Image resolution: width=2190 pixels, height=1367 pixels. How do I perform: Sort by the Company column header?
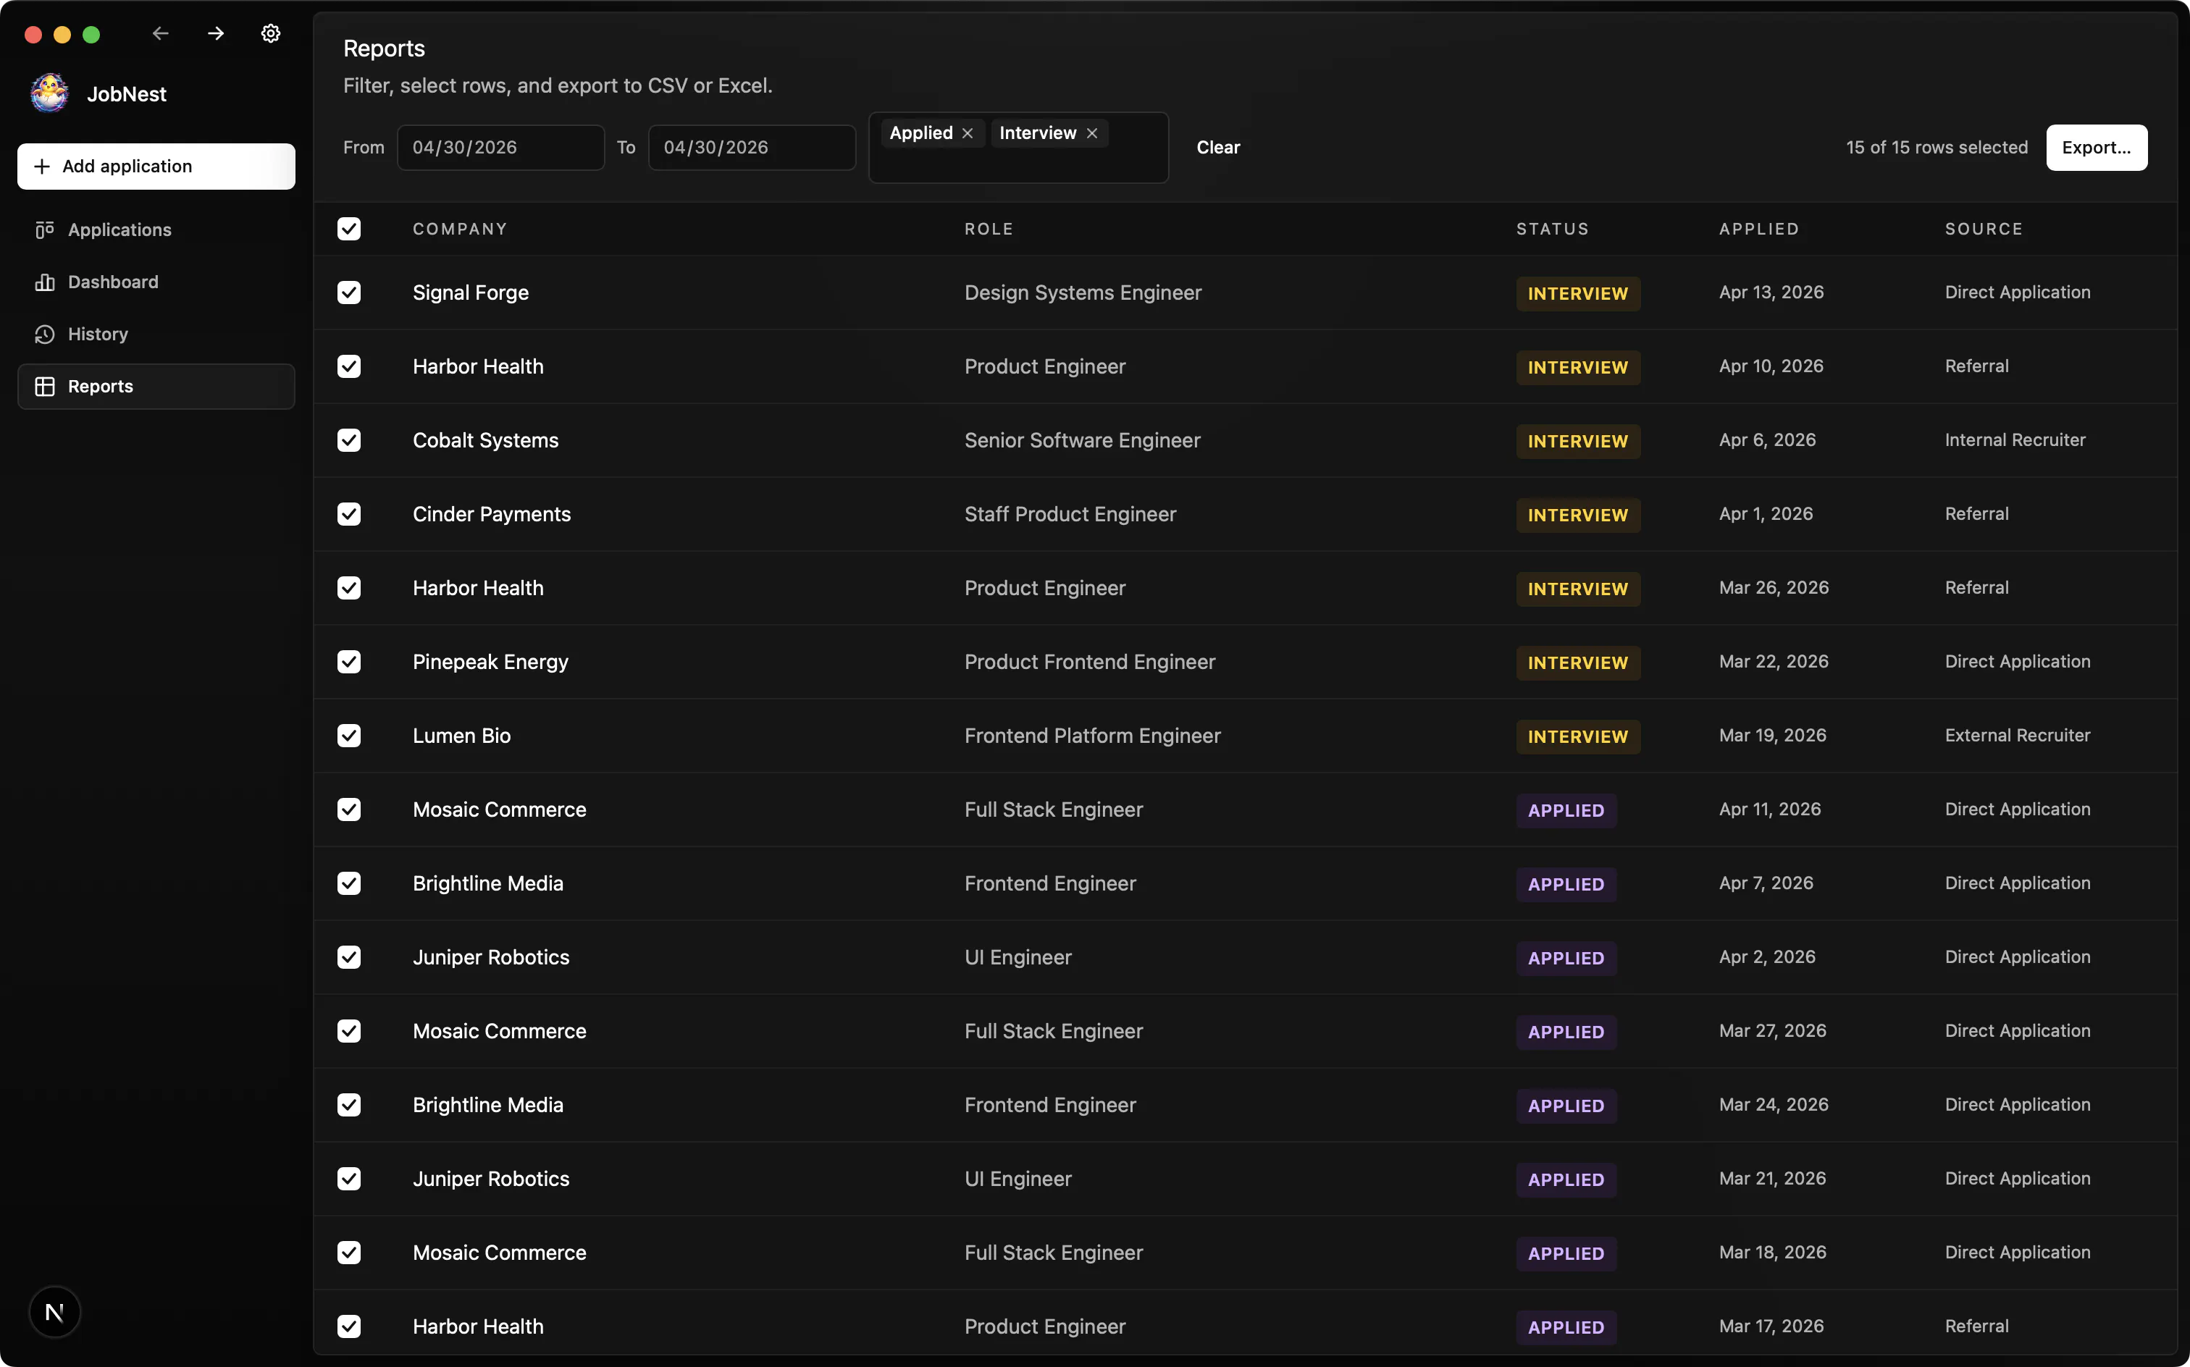(459, 229)
